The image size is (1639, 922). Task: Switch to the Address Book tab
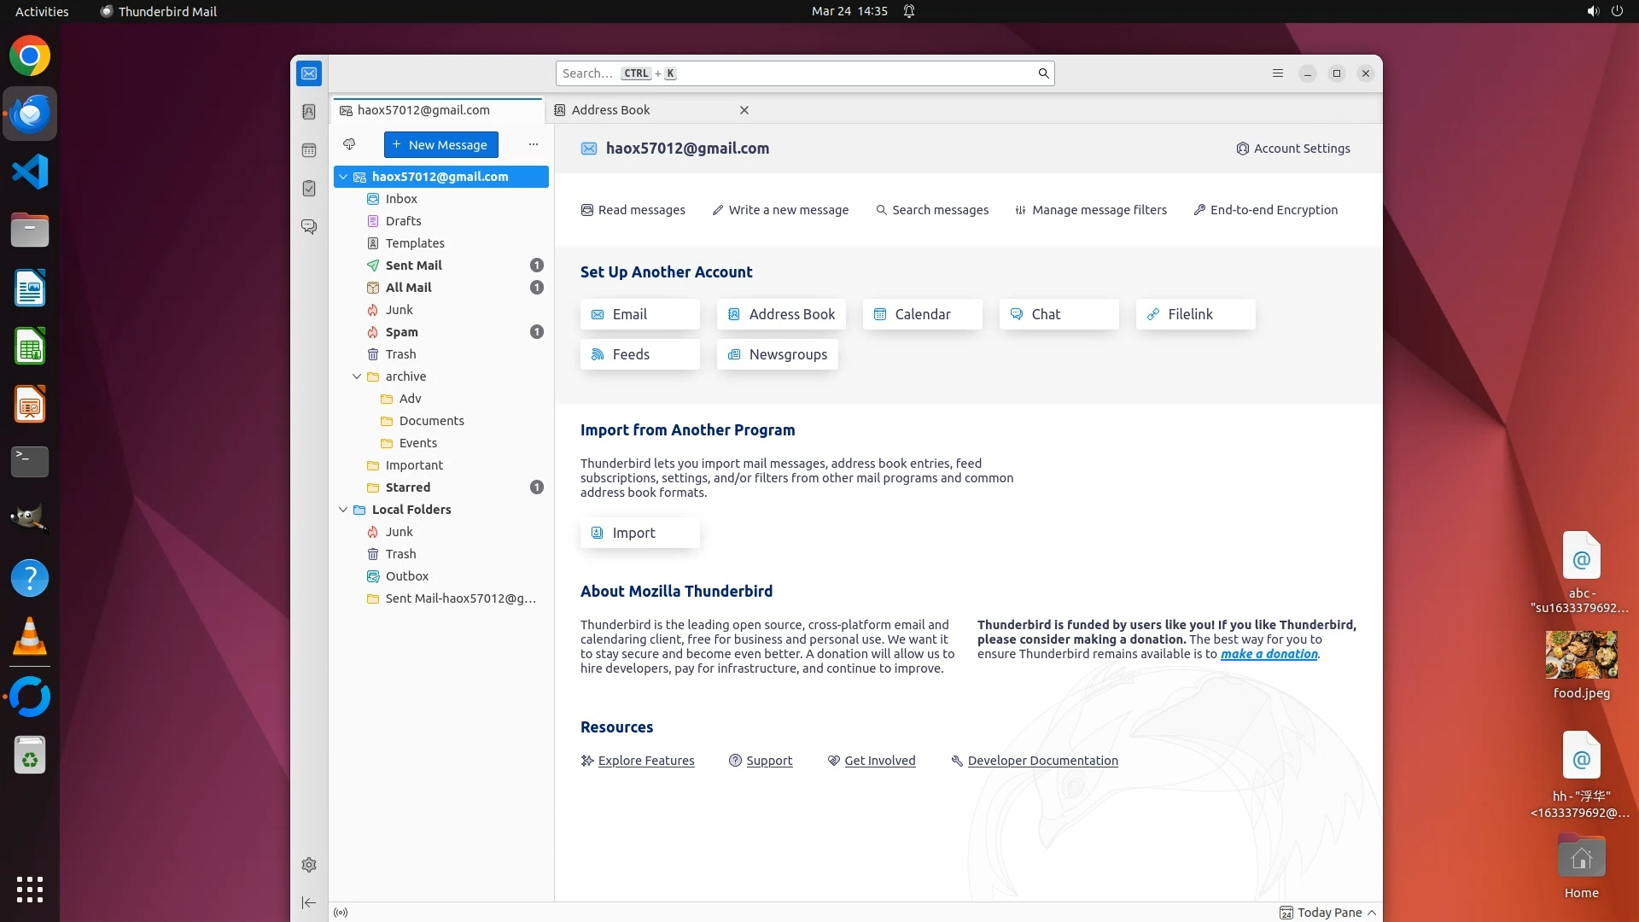610,110
